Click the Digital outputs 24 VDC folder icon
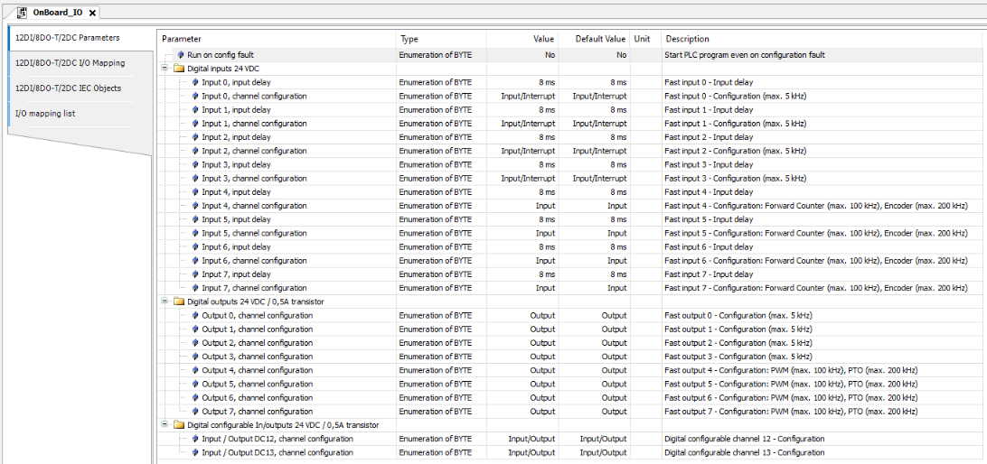 point(178,302)
